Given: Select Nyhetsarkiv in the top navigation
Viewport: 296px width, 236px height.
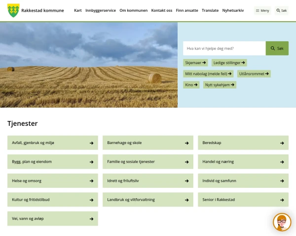Looking at the screenshot, I should pos(233,10).
